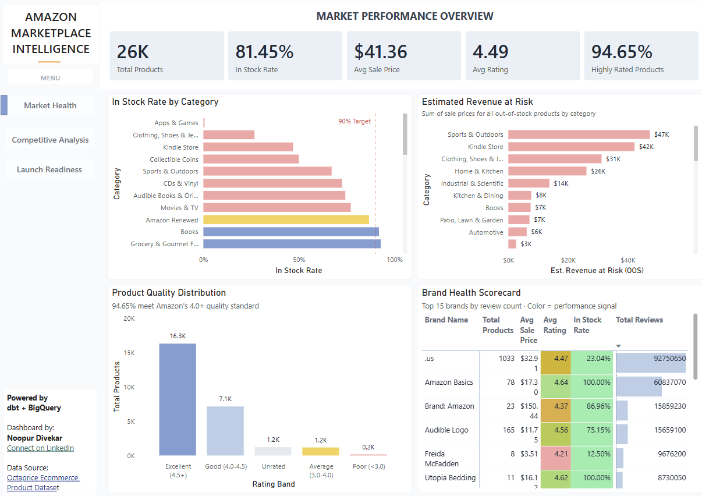Click the 90% Target reference label

click(354, 121)
